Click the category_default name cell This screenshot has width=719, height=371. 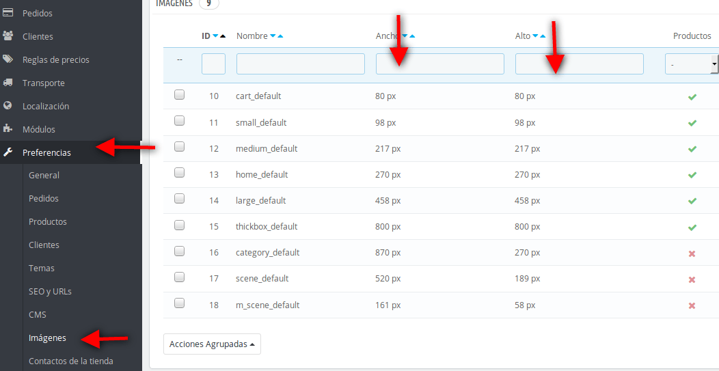(267, 253)
